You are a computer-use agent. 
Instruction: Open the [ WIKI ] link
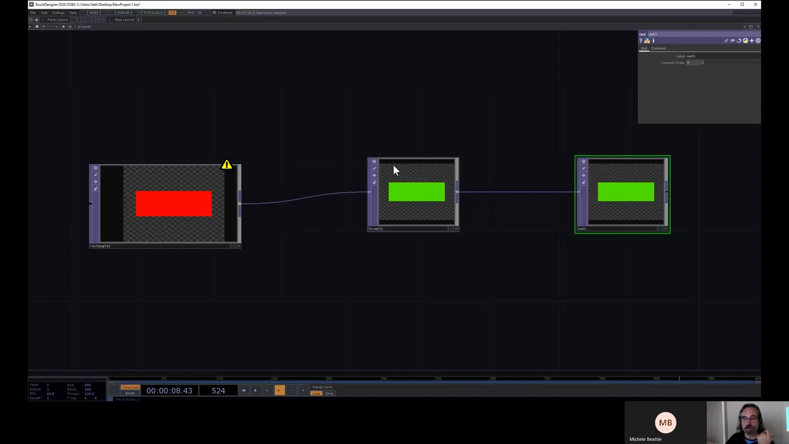click(x=94, y=13)
